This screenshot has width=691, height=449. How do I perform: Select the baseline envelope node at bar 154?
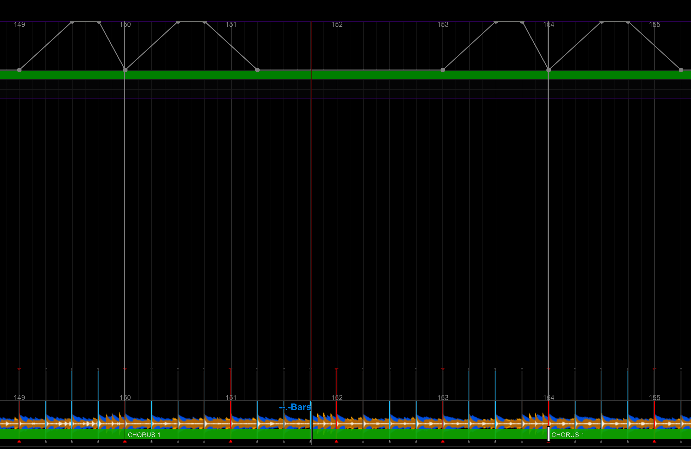pyautogui.click(x=549, y=70)
